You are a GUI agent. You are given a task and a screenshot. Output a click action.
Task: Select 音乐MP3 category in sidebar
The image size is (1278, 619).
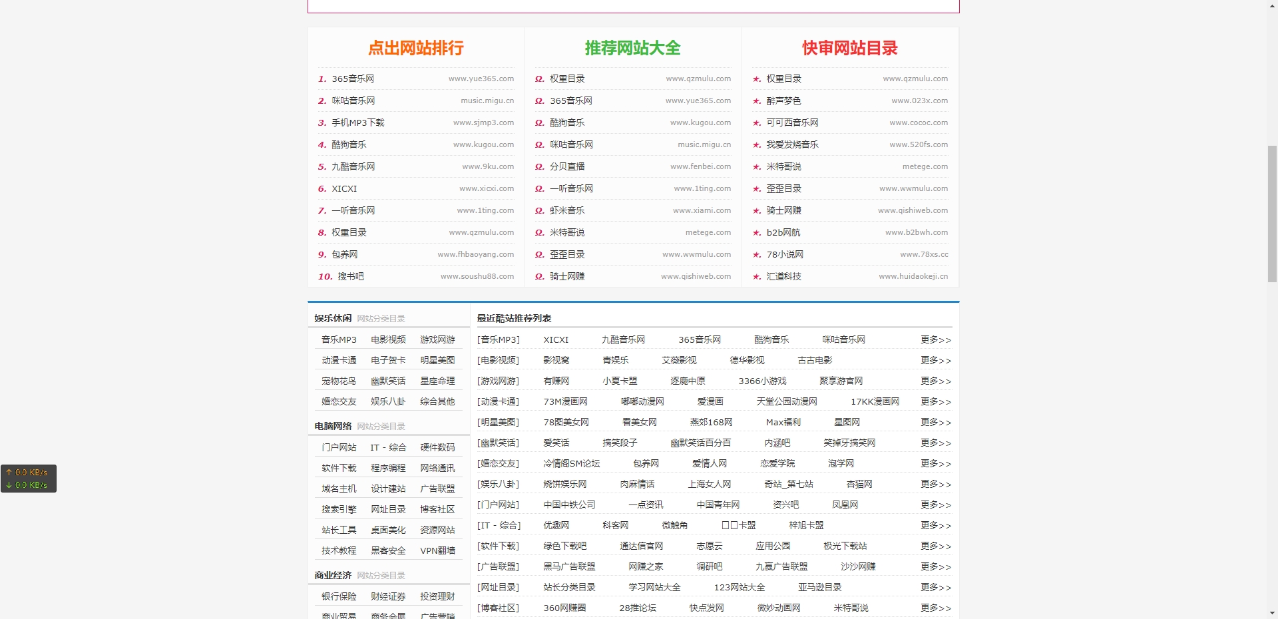pyautogui.click(x=339, y=339)
